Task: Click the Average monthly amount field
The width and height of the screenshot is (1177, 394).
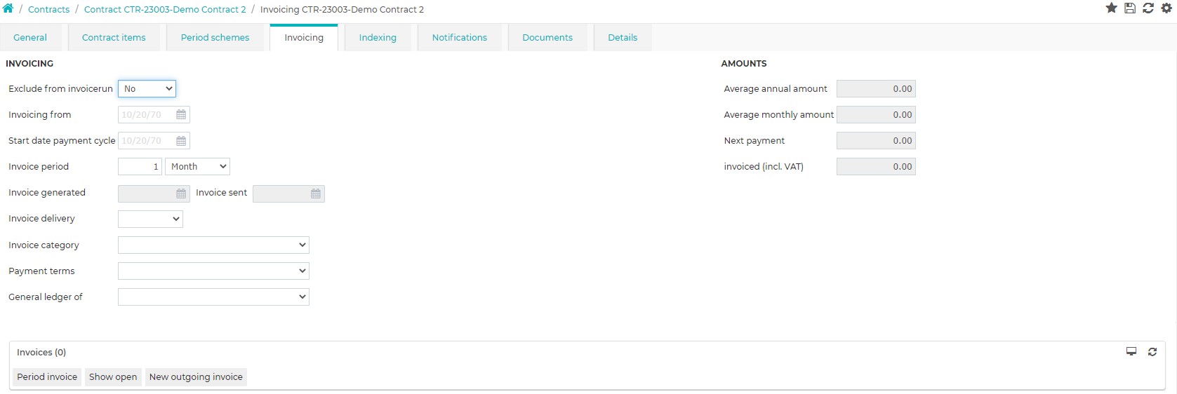Action: (x=876, y=114)
